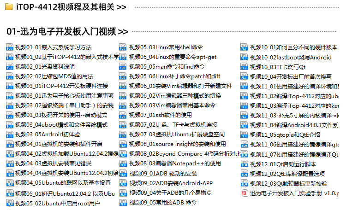Open file 视频11_03编译iTop-4412对应的ker
The width and height of the screenshot is (346, 216).
pos(295,105)
